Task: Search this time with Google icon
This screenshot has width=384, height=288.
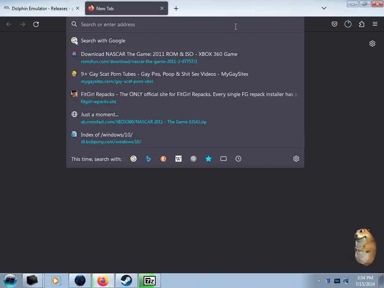Action: pyautogui.click(x=133, y=159)
